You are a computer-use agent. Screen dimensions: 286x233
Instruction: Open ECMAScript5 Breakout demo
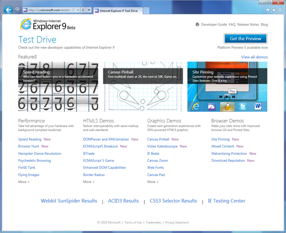tap(100, 146)
